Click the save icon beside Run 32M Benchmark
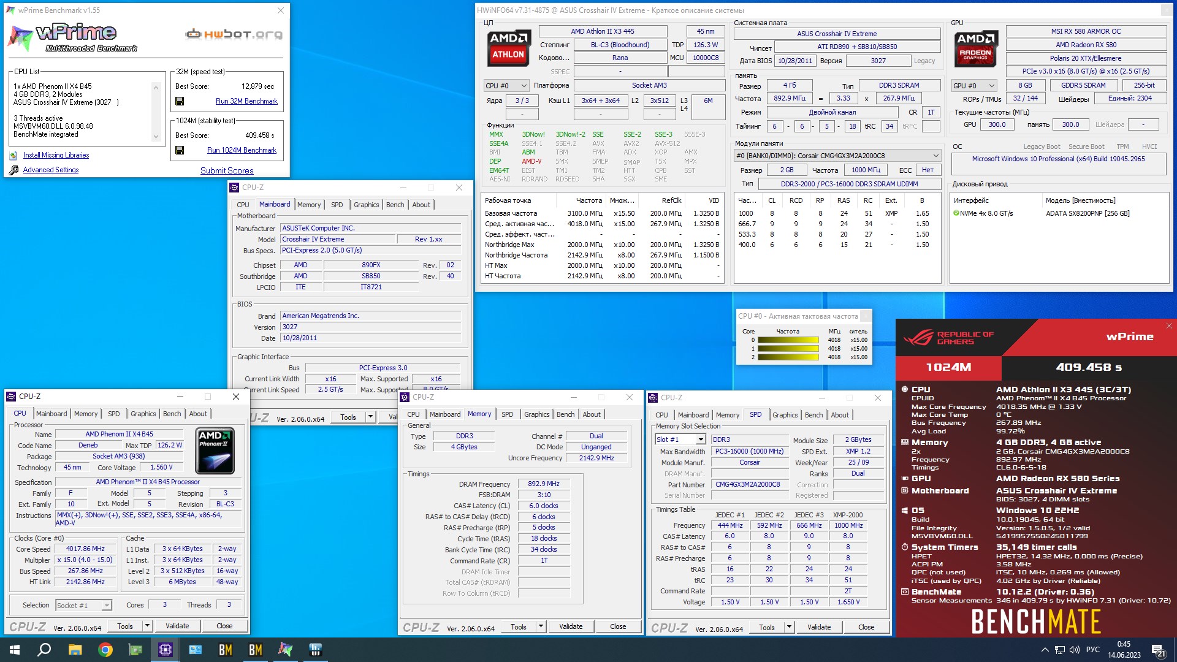 179,101
